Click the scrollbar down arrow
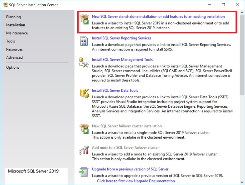Screen dimensions: 245x185 click(x=242, y=182)
